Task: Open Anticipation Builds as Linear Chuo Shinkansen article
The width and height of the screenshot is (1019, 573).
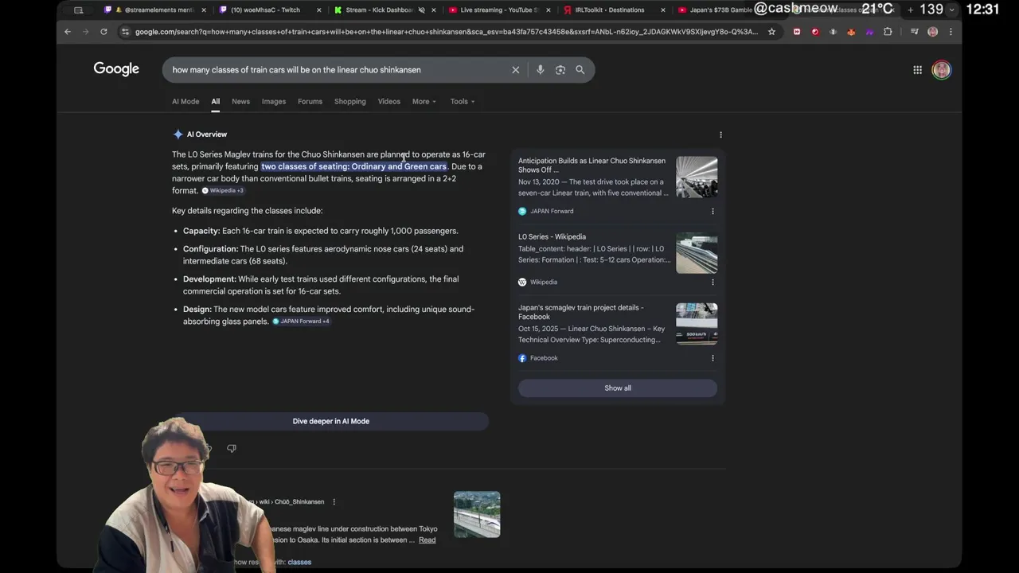Action: tap(592, 165)
